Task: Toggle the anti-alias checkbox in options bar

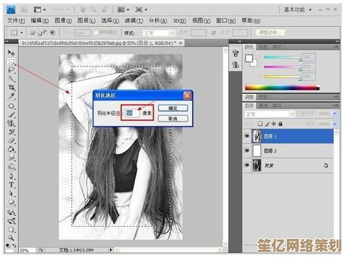Action: point(96,33)
